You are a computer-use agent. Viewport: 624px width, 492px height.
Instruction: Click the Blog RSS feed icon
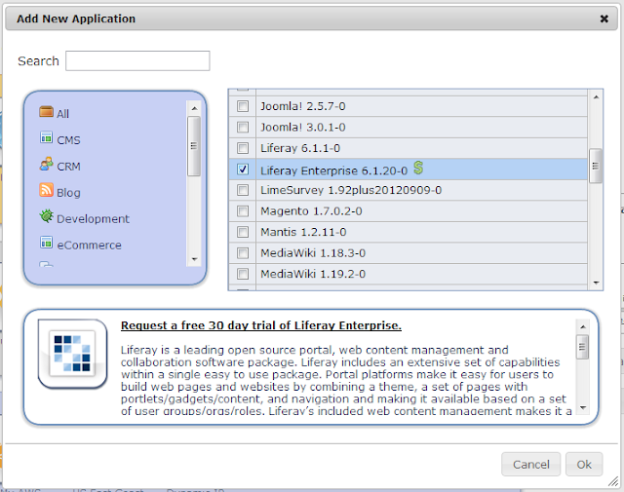[x=46, y=190]
